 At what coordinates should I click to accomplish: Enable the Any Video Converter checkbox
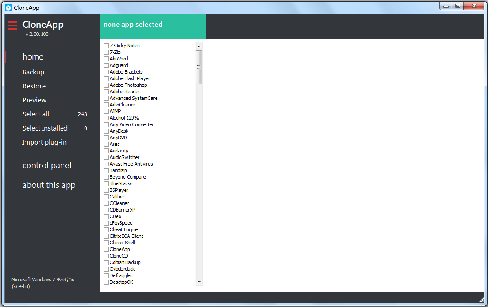tap(107, 125)
